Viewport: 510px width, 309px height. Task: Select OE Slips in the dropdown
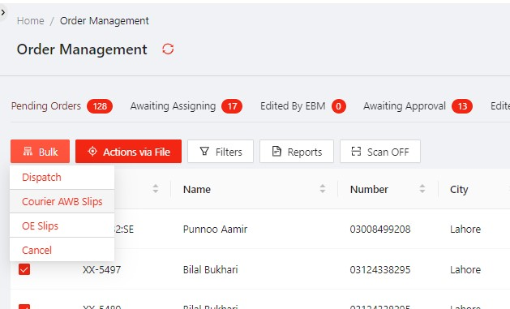pos(62,225)
